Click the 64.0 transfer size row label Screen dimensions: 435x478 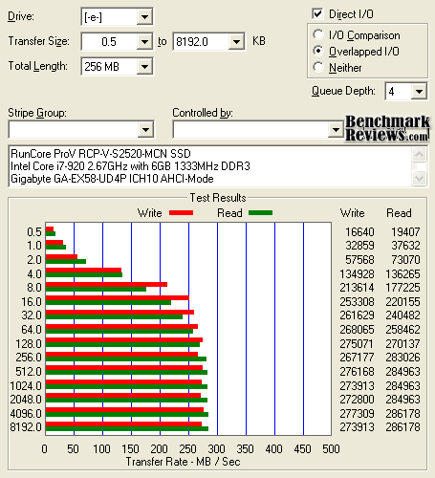(32, 330)
